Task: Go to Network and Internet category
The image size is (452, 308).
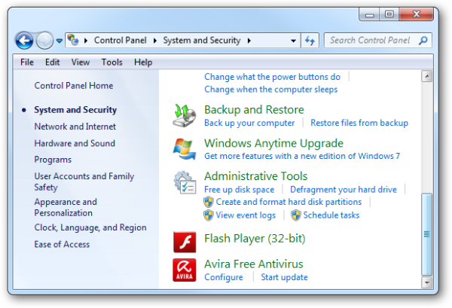Action: 75,127
